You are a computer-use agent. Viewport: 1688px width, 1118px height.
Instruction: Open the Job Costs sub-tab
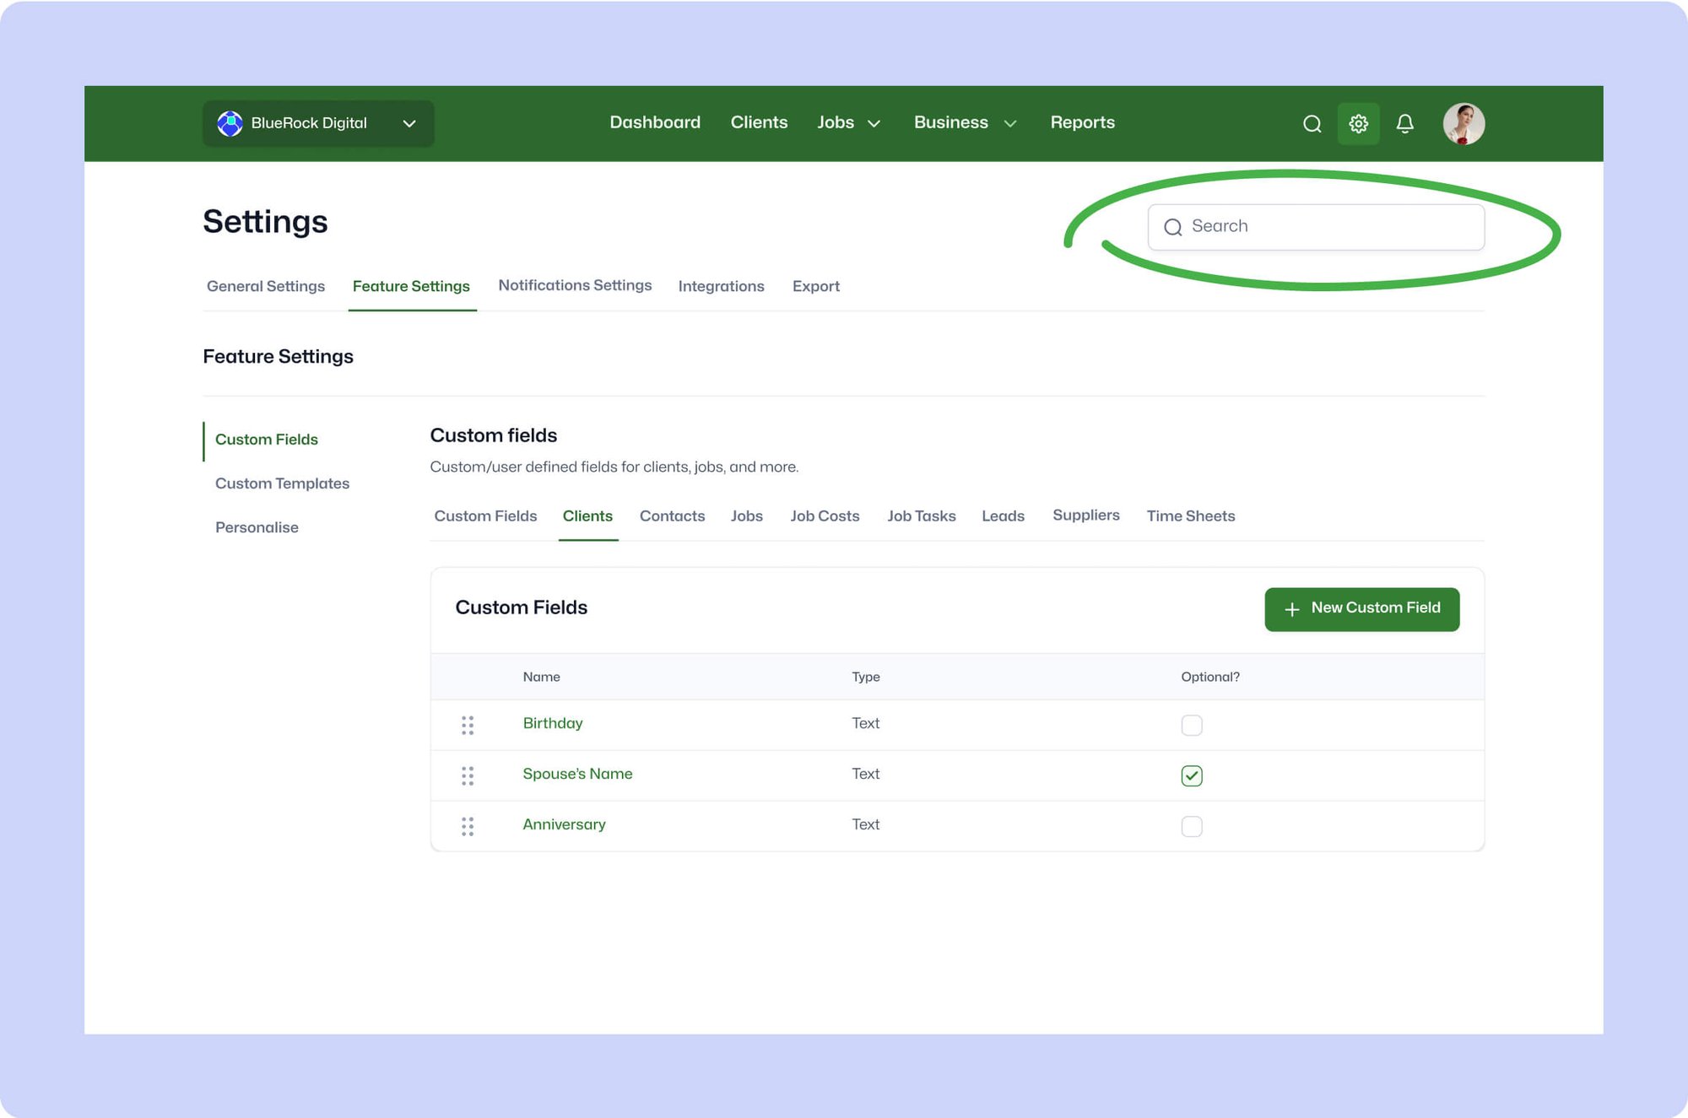click(x=825, y=516)
